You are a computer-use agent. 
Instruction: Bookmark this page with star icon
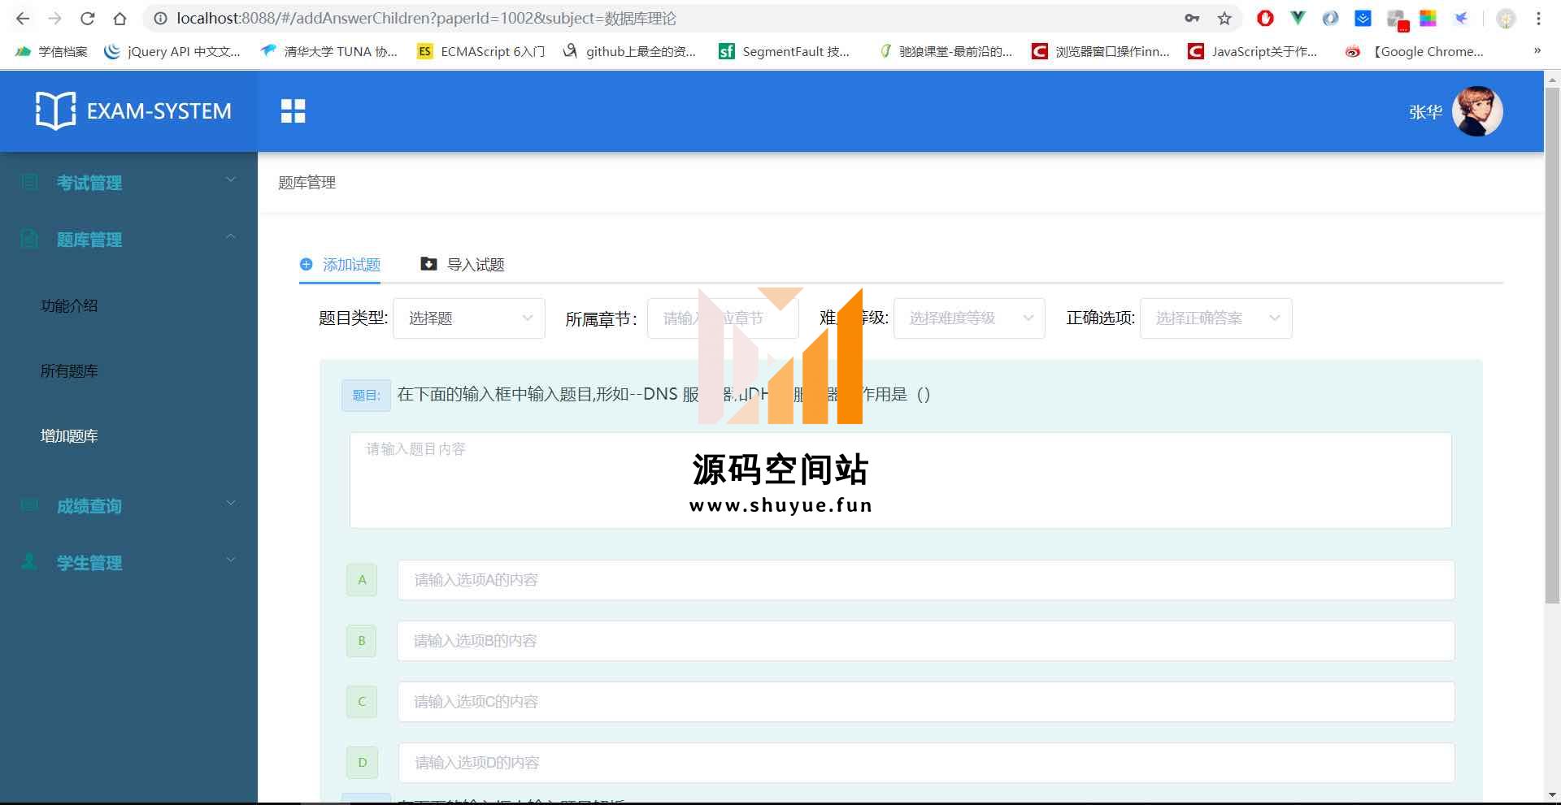click(1224, 18)
